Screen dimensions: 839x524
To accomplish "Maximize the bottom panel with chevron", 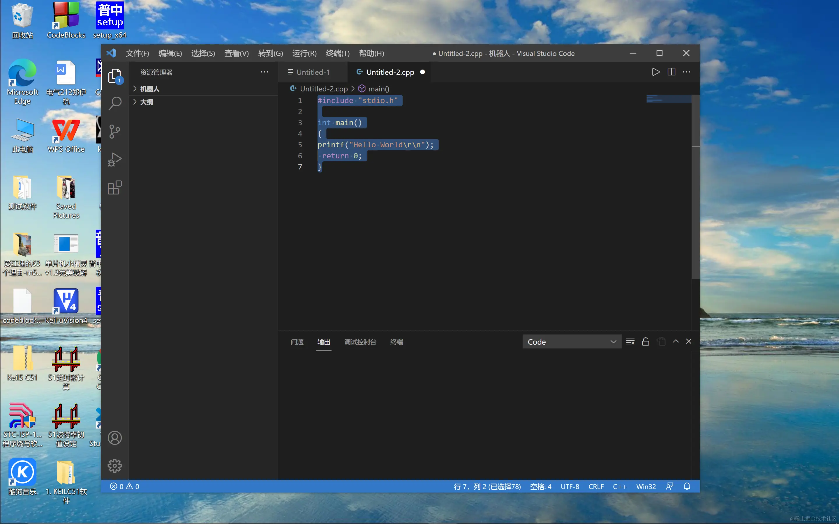I will [676, 341].
